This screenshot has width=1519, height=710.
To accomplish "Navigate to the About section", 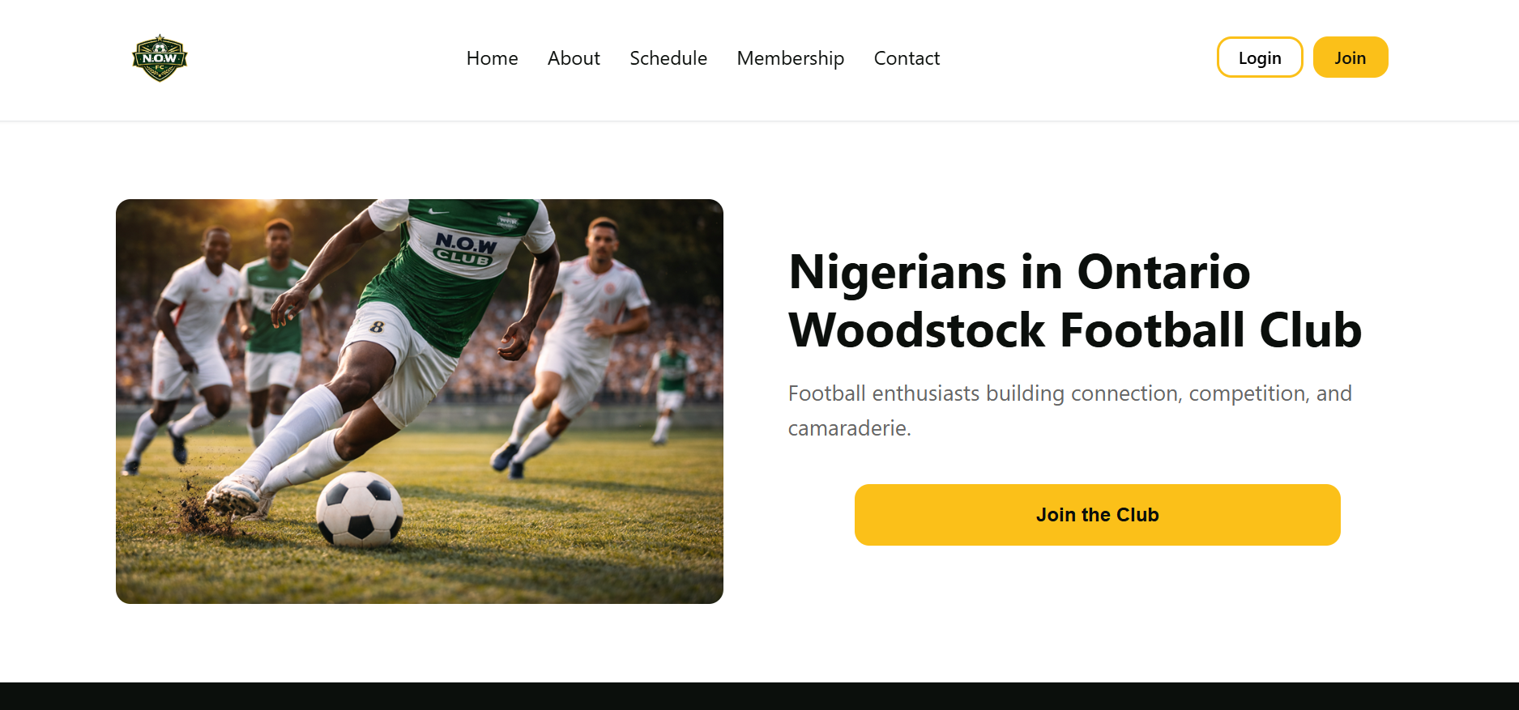I will 574,57.
